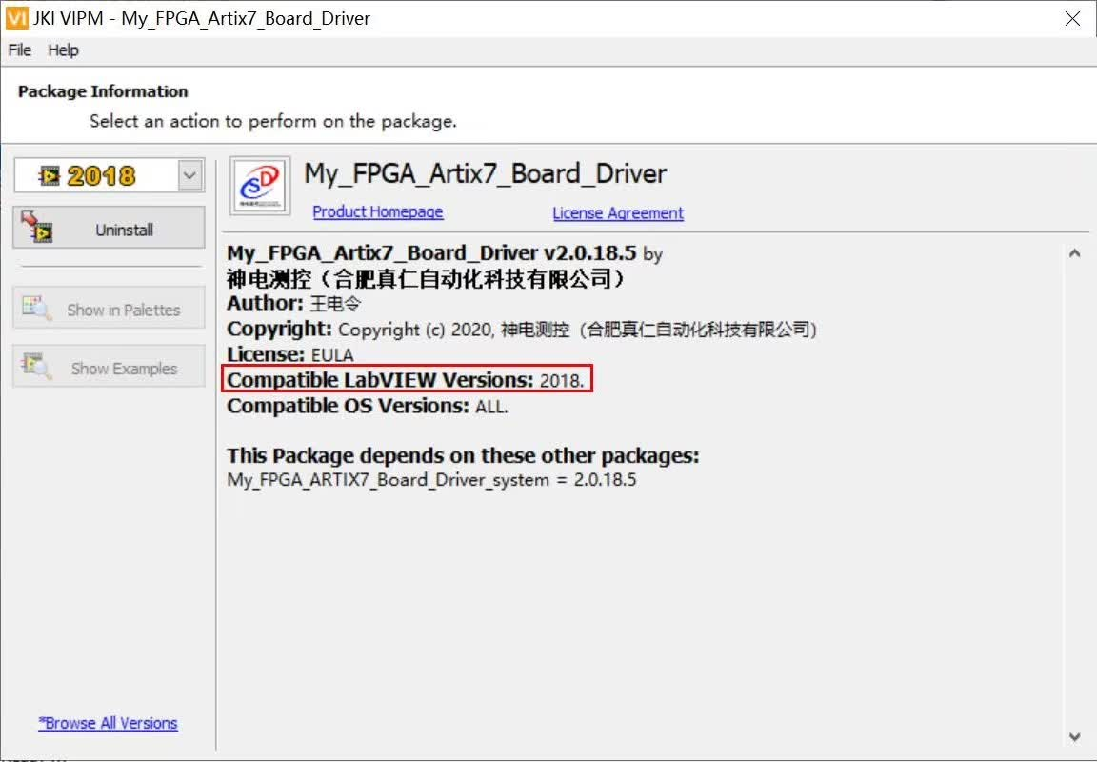This screenshot has height=762, width=1097.
Task: Click the Browse All Versions link
Action: tap(108, 723)
